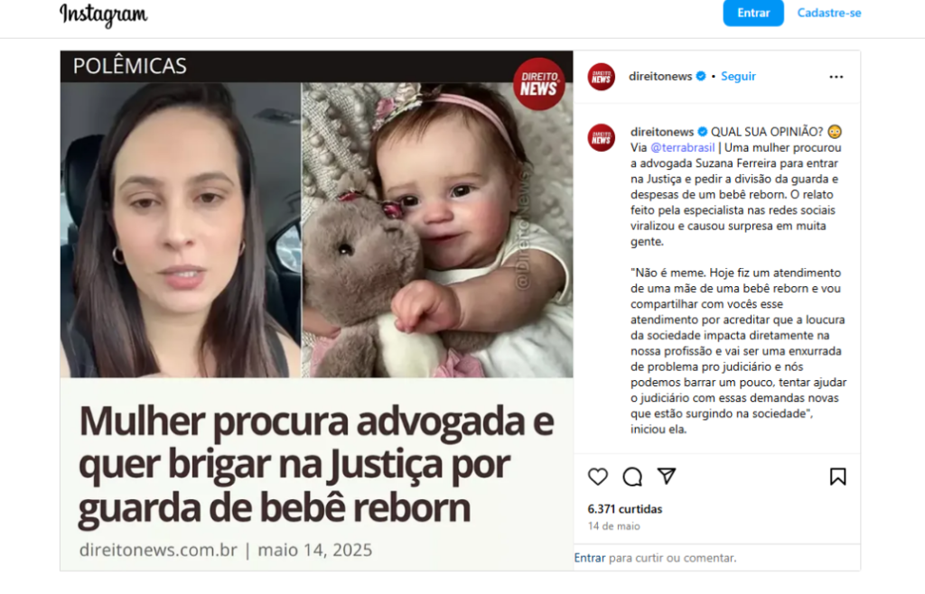
Task: Click the Instagram logo
Action: pos(103,14)
